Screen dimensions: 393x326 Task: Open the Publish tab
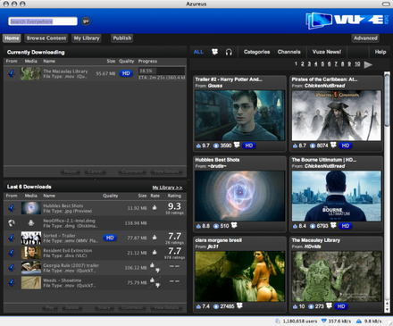[x=122, y=38]
